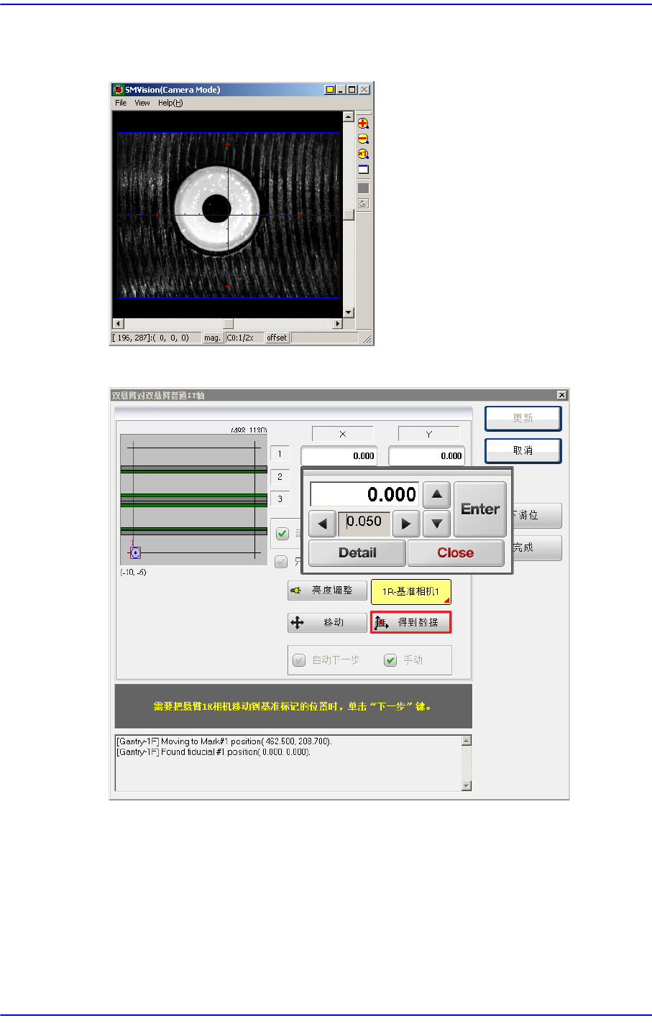Click the up arrow of SMVision vertical scrollbar
Screen dimensions: 652x1023
click(349, 116)
